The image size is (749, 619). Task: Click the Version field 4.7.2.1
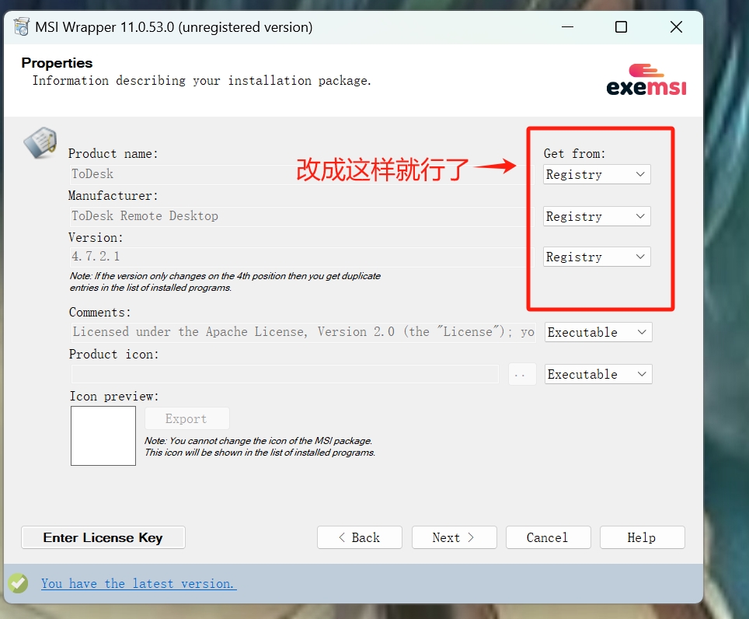tap(302, 257)
